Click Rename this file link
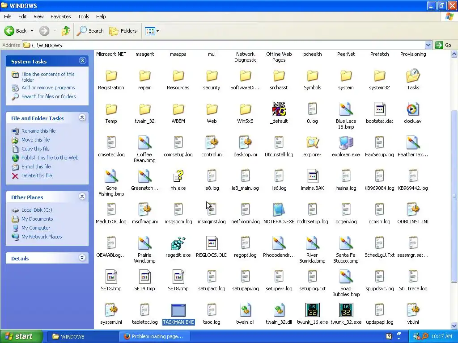The width and height of the screenshot is (458, 343). click(x=38, y=131)
